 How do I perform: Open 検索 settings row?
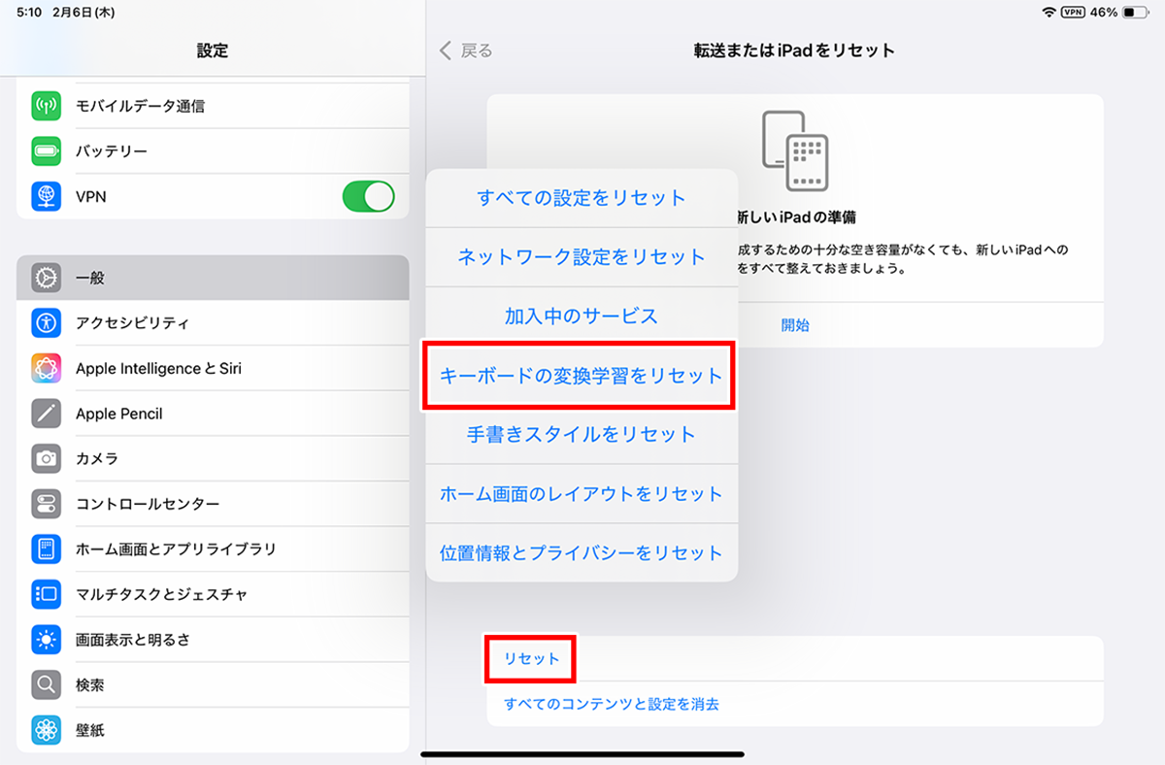pyautogui.click(x=213, y=684)
